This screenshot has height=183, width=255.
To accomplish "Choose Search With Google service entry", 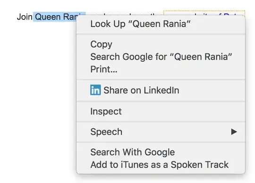I will click(161, 152).
